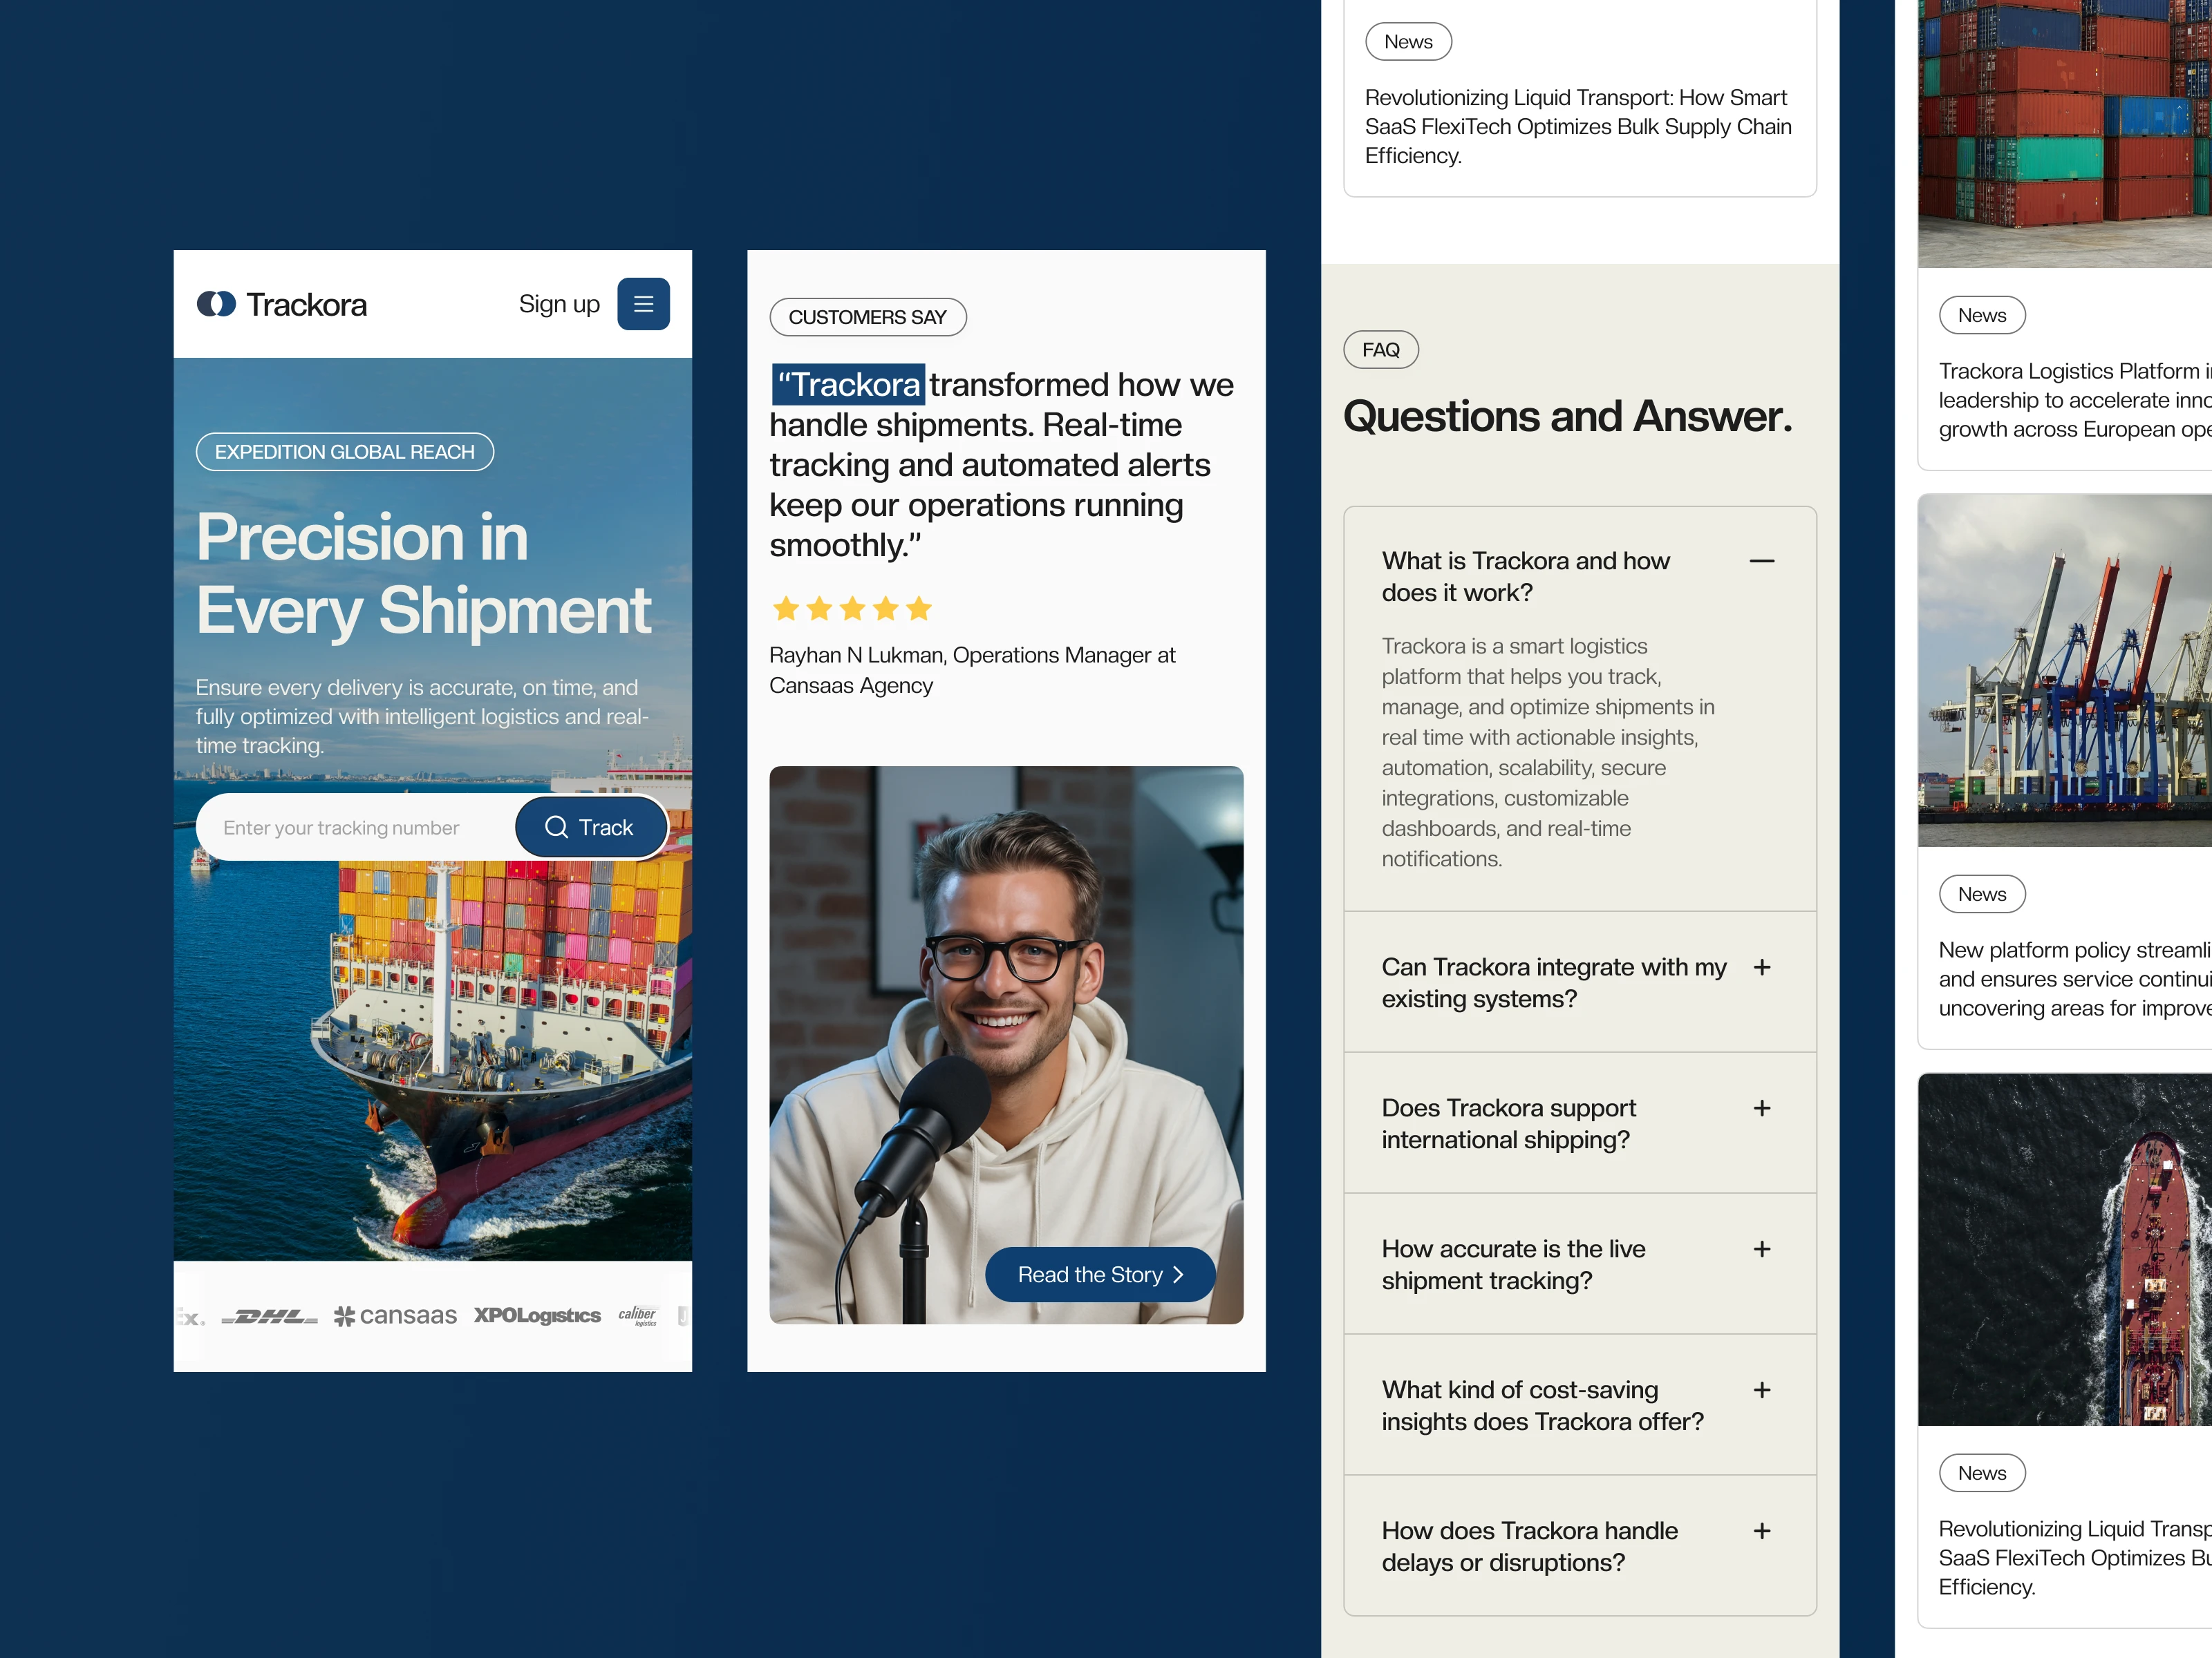Expand 'What kind of cost-saving insights' question
Image resolution: width=2212 pixels, height=1658 pixels.
1762,1390
